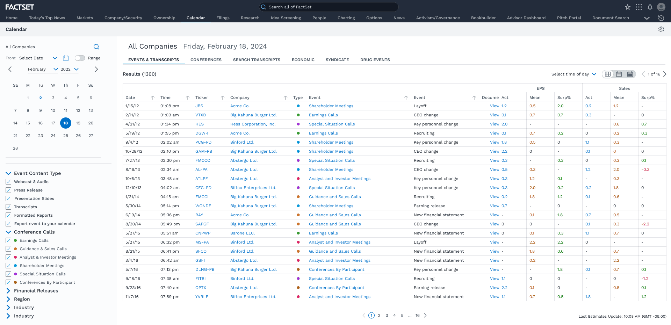
Task: Open the JBS ticker link
Action: pyautogui.click(x=199, y=106)
